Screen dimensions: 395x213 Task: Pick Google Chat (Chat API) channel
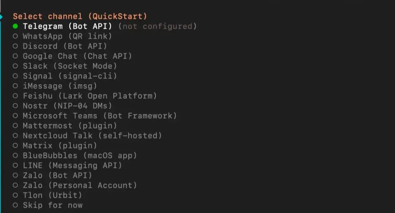(77, 56)
